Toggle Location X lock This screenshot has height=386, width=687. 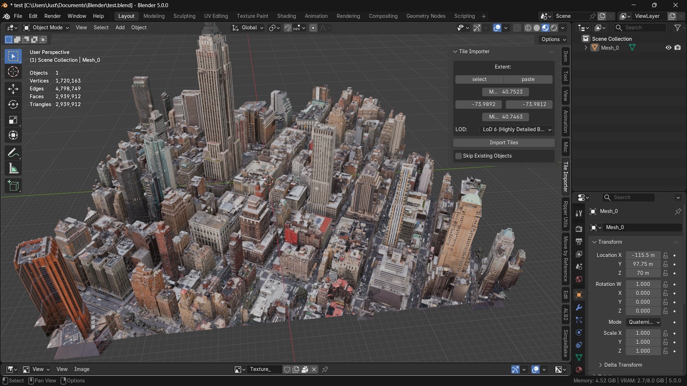click(666, 255)
